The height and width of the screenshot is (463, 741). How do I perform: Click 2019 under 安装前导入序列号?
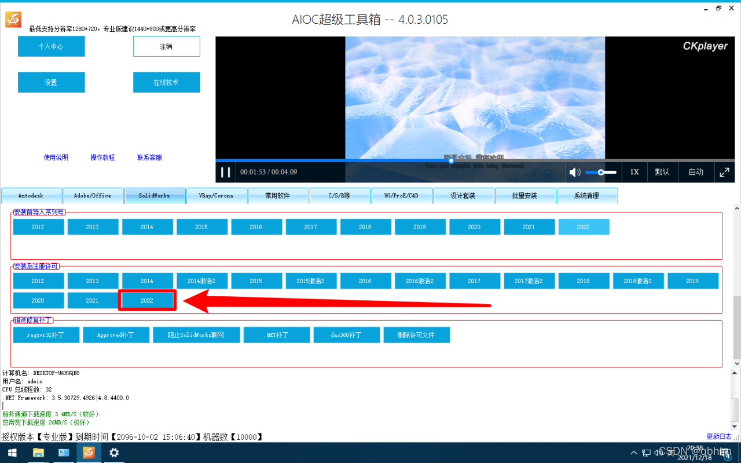(x=420, y=227)
